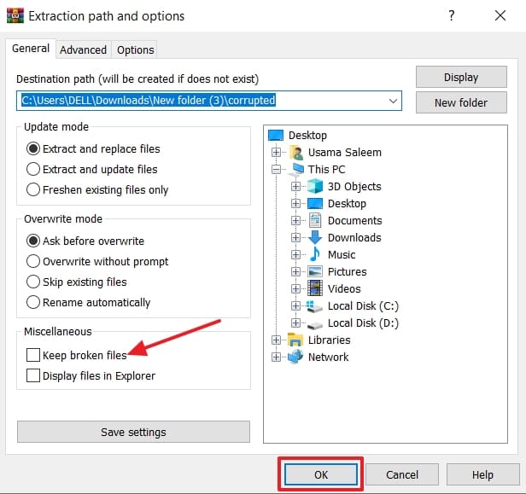Image resolution: width=526 pixels, height=494 pixels.
Task: Click the Local Disk (D:) drive icon
Action: (x=315, y=324)
